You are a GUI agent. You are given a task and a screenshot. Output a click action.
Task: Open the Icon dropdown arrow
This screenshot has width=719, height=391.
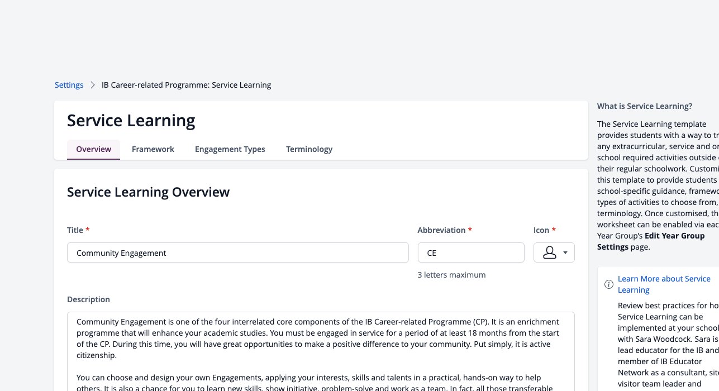[x=565, y=253]
